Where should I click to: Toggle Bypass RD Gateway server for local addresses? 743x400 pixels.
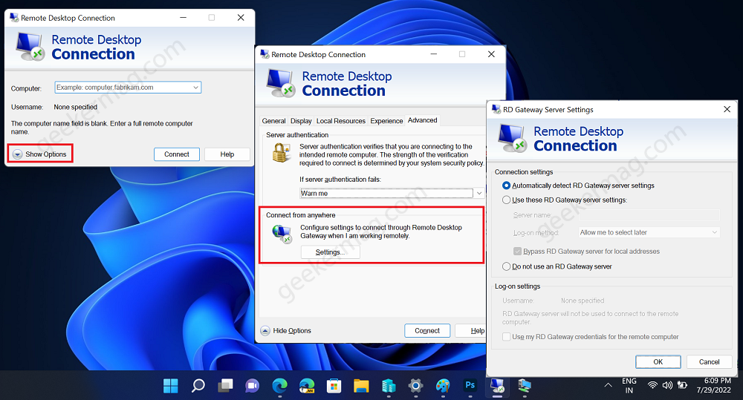tap(517, 252)
